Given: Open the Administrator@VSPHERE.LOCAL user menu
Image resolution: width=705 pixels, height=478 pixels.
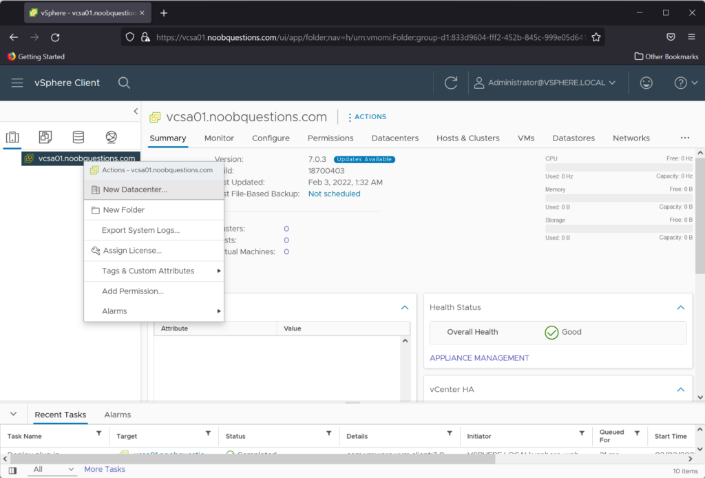Looking at the screenshot, I should click(545, 83).
